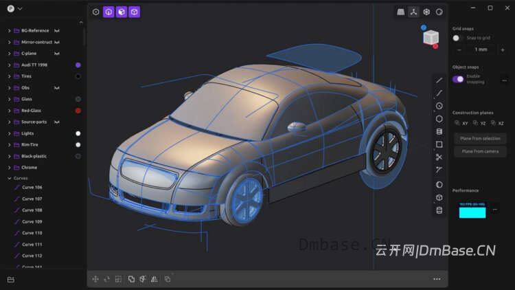Select the Curve tool under Line
This screenshot has width=515, height=290.
coord(439,93)
